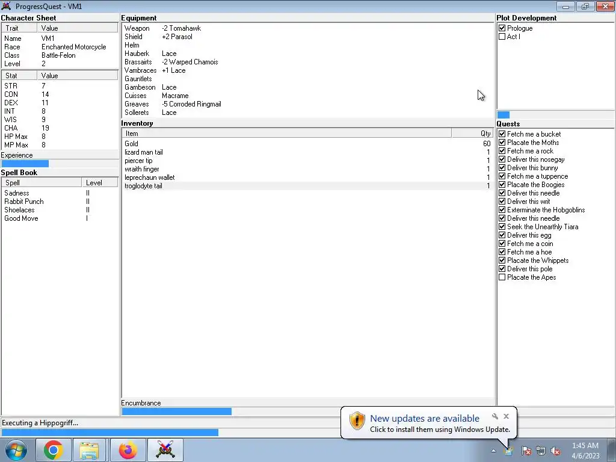This screenshot has height=462, width=616.
Task: Click the inventory Qty column header
Action: [472, 134]
